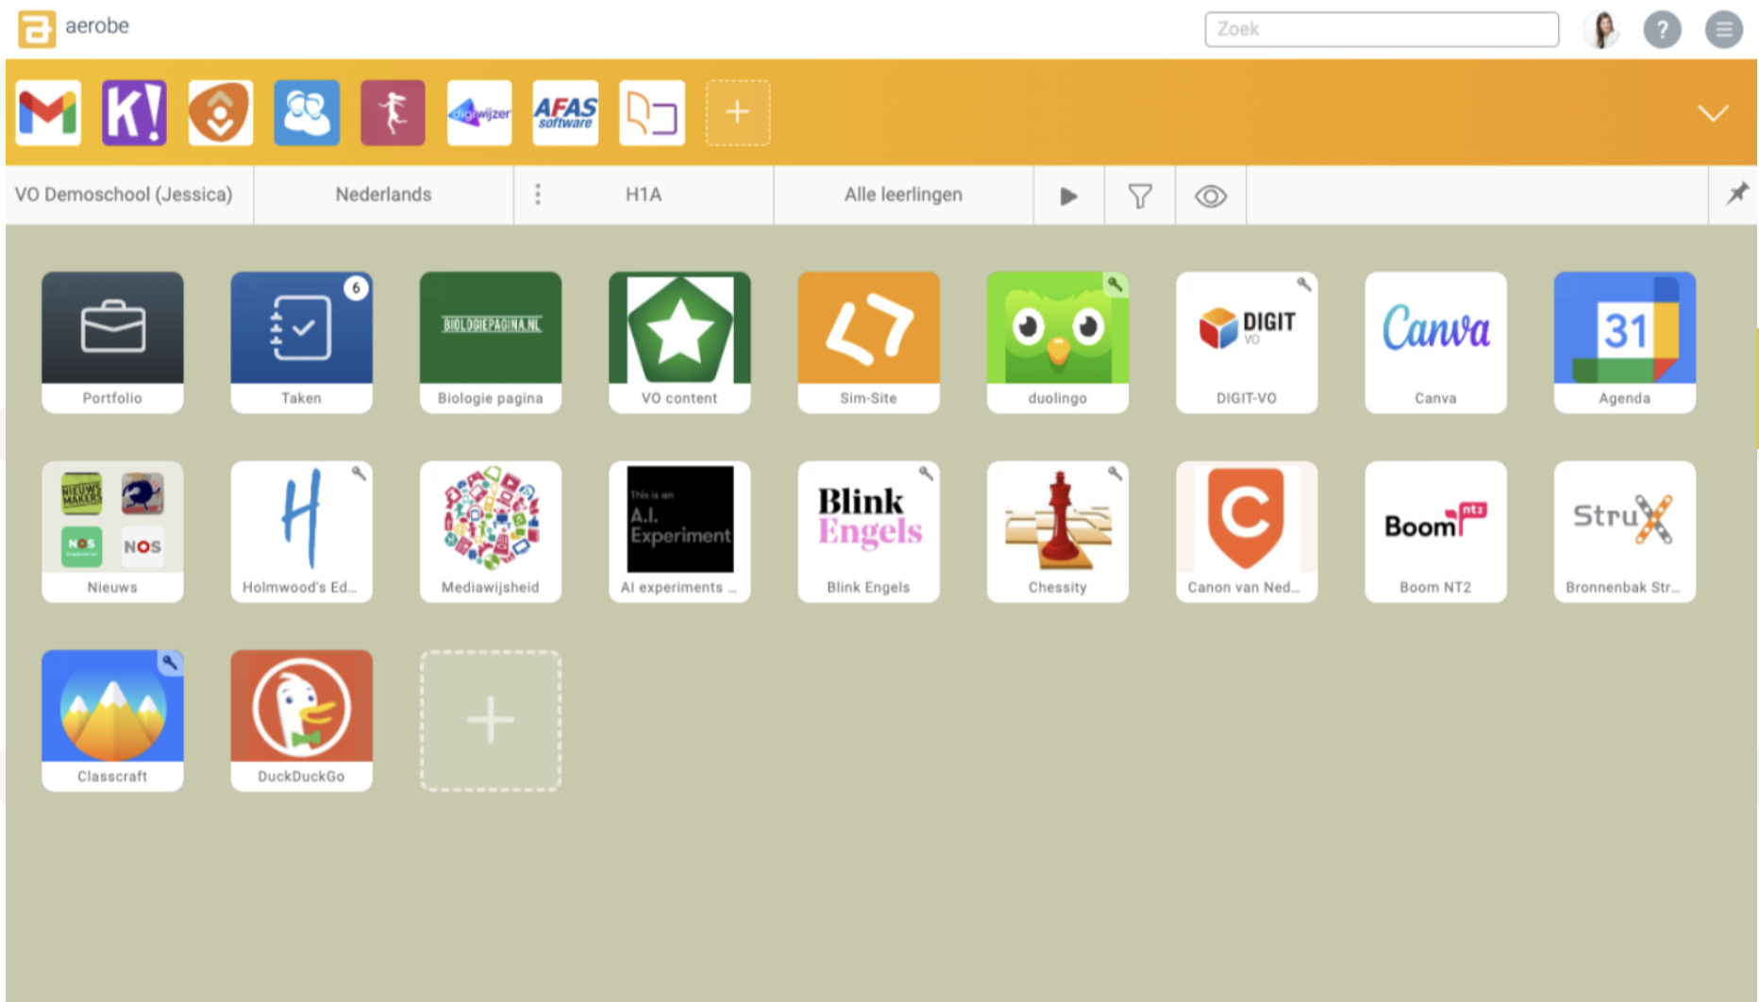Open the AFAS software shortcut
The width and height of the screenshot is (1759, 1002).
tap(565, 112)
